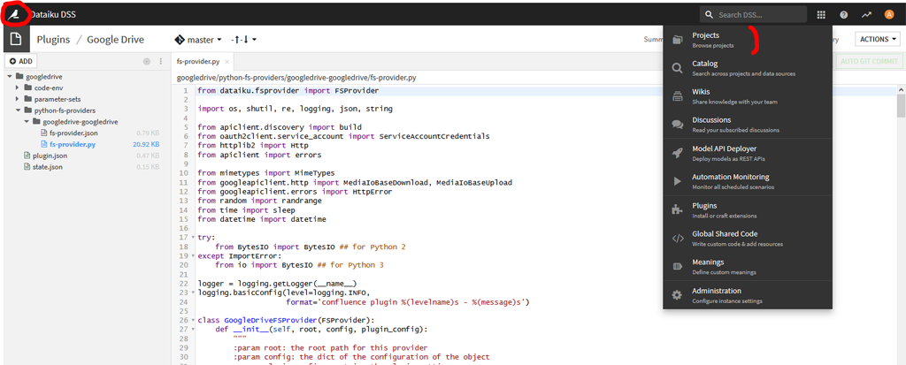This screenshot has height=365, width=906.
Task: Select the code-env folder name
Action: tap(48, 87)
